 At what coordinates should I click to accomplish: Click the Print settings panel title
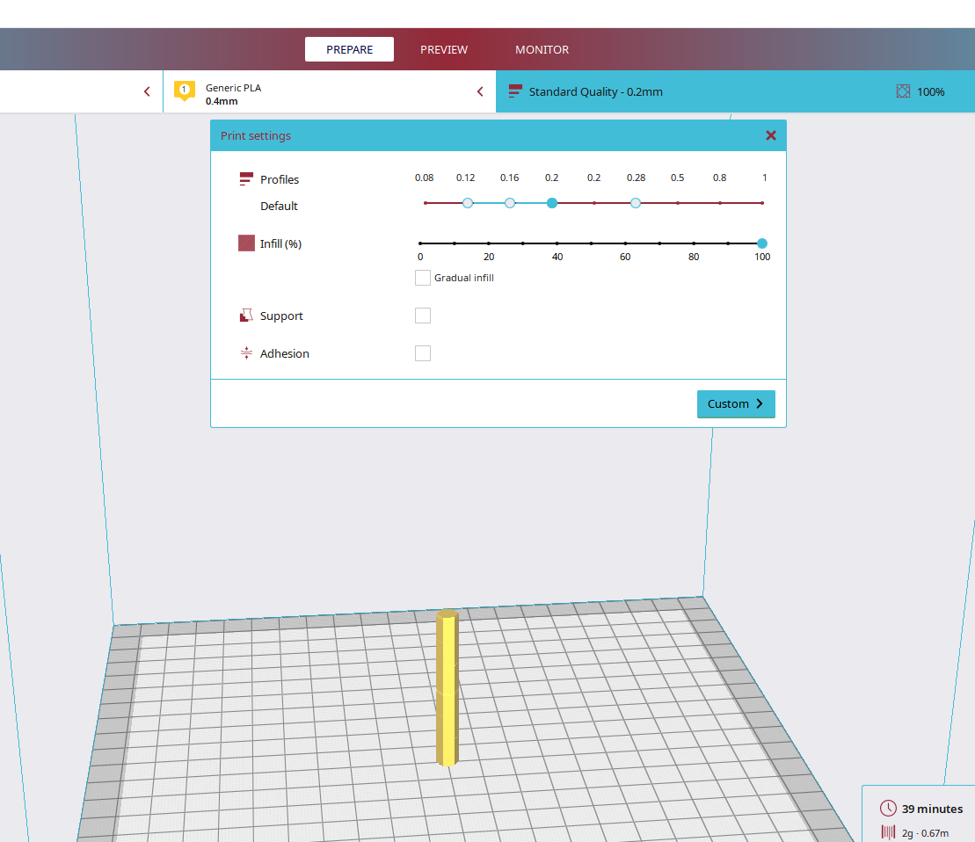tap(256, 135)
